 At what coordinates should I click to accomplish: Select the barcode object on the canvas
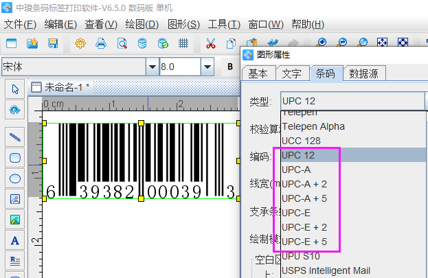click(141, 161)
